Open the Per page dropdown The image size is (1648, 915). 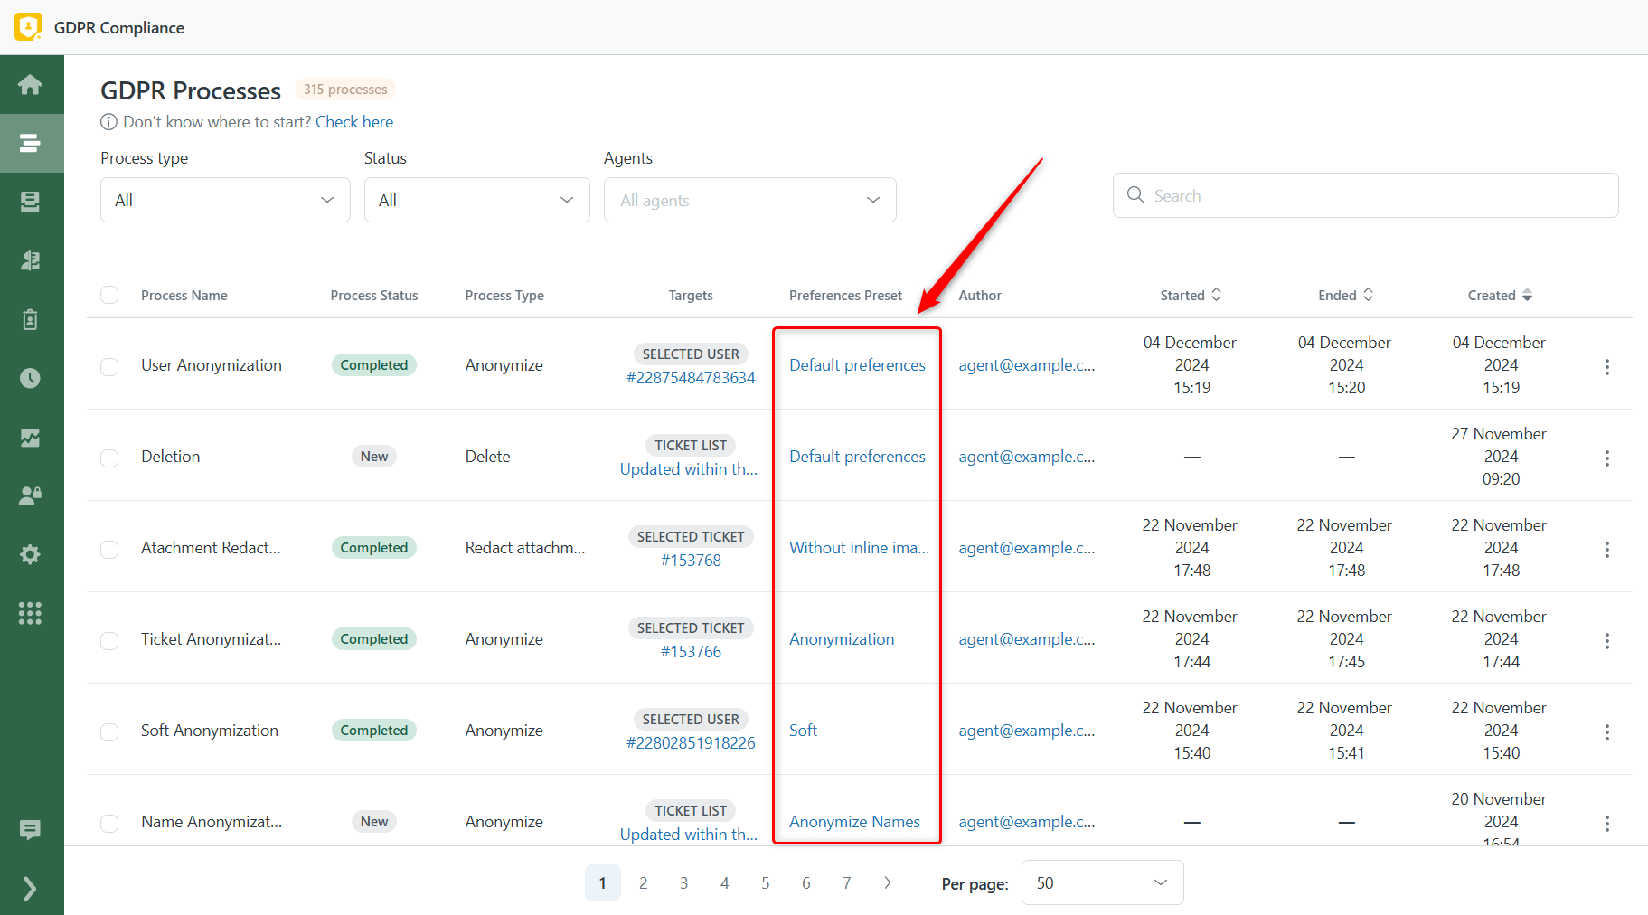pyautogui.click(x=1102, y=882)
